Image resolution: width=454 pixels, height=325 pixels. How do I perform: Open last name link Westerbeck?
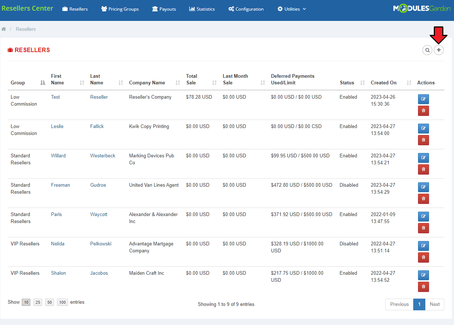(x=103, y=156)
